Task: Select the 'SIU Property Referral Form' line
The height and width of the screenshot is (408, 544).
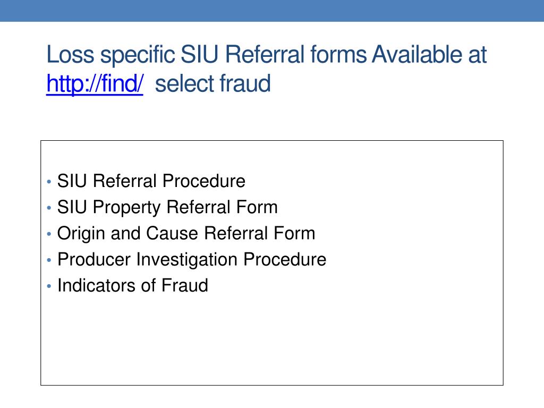Action: 167,207
